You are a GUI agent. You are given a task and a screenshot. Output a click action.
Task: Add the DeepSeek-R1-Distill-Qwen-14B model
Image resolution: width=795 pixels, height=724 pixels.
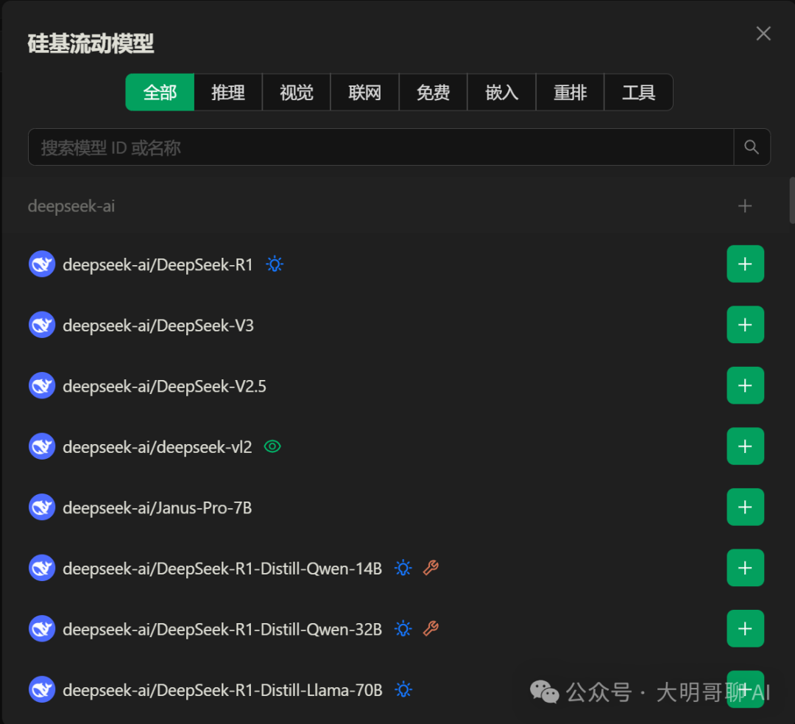(x=745, y=568)
